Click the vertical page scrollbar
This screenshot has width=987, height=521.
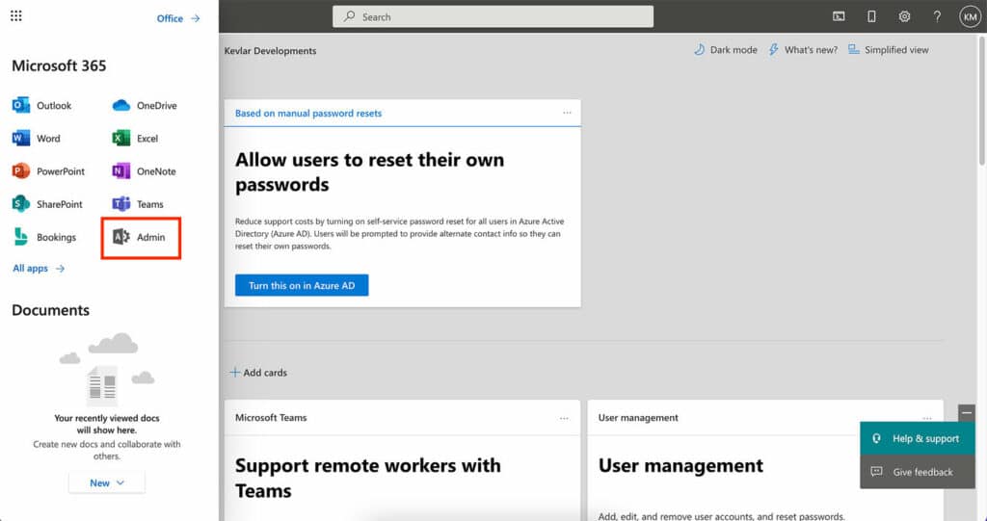(982, 101)
